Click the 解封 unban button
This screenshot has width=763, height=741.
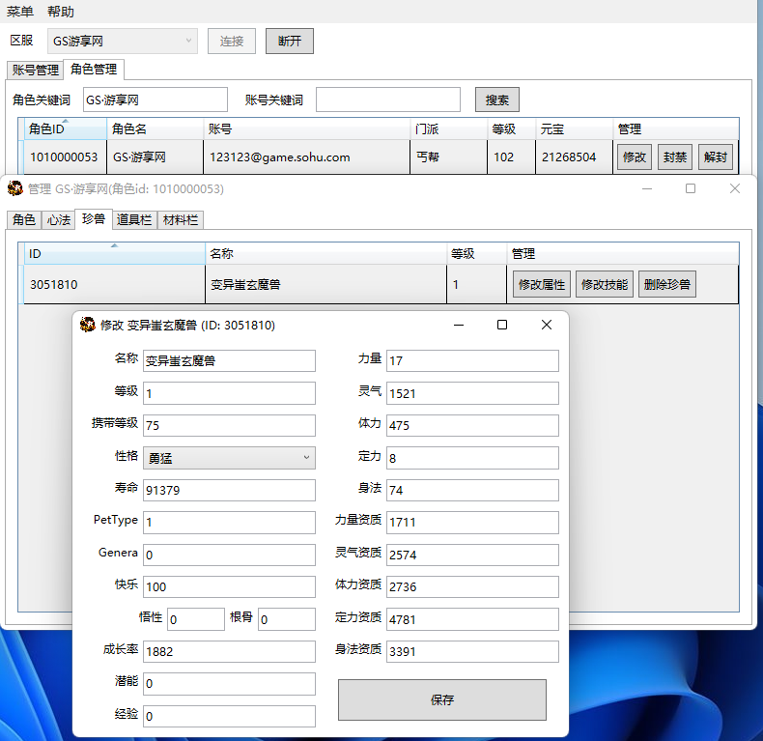(x=715, y=157)
